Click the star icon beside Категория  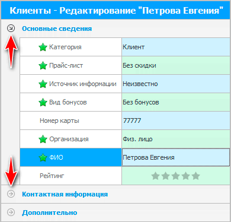[43, 47]
